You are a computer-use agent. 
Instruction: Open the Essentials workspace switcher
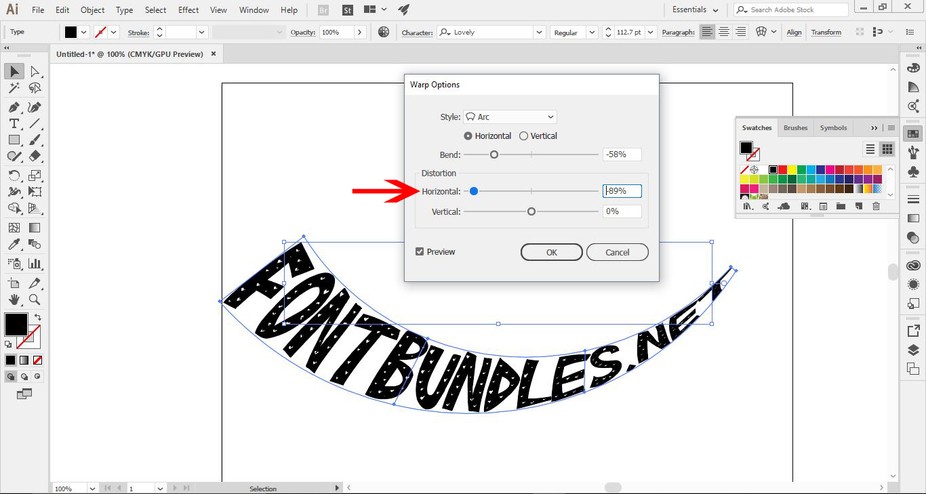point(694,9)
